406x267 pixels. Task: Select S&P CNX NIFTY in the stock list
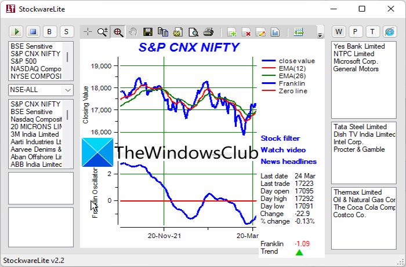click(35, 104)
